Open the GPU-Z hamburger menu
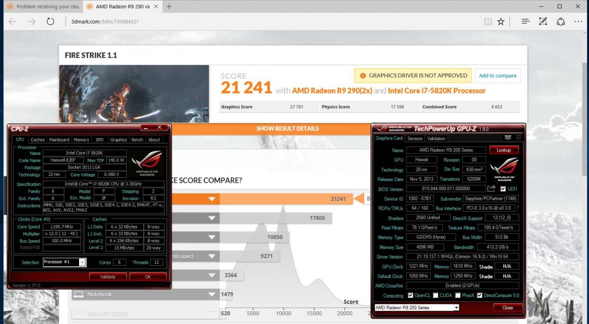The image size is (589, 324). (x=519, y=138)
